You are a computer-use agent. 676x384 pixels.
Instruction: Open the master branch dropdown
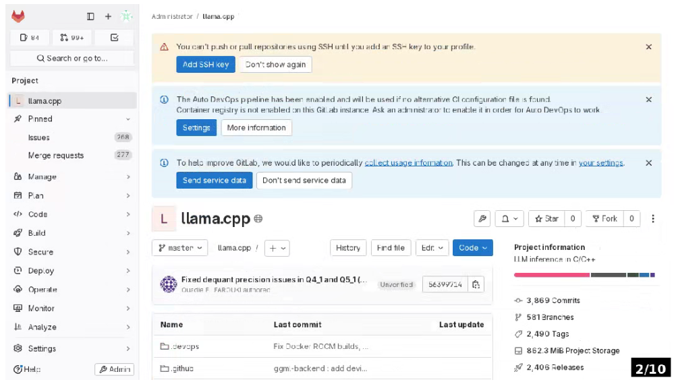180,248
